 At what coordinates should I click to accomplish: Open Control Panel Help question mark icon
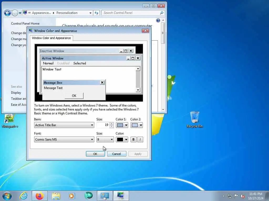click(158, 20)
